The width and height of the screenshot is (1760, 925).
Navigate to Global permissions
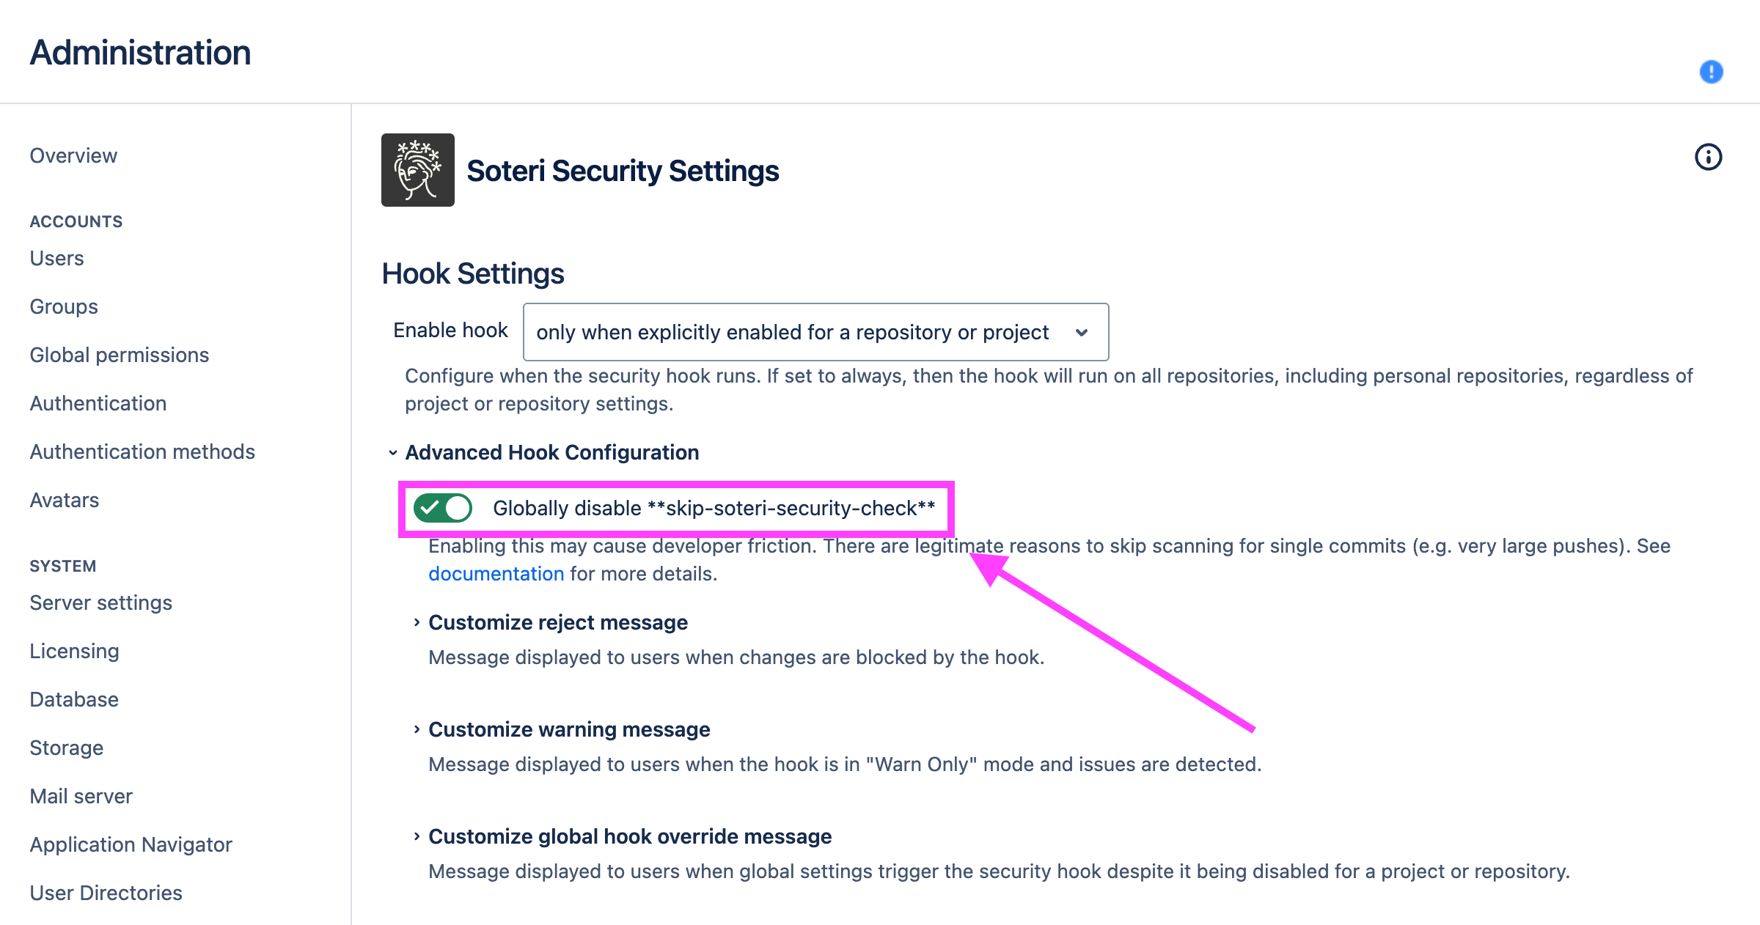120,355
